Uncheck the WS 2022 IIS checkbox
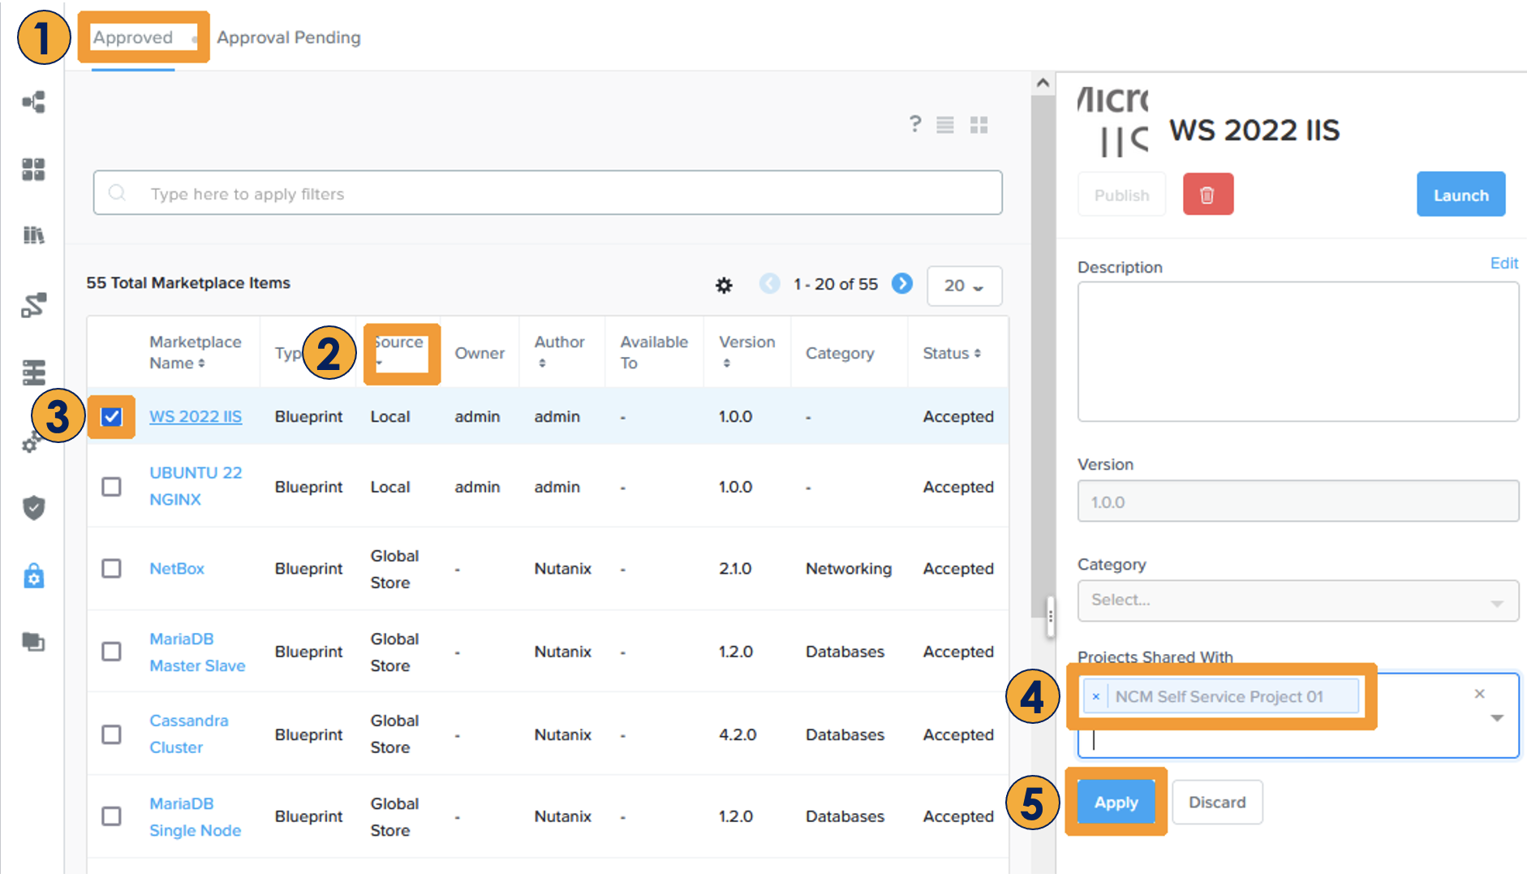 111,417
